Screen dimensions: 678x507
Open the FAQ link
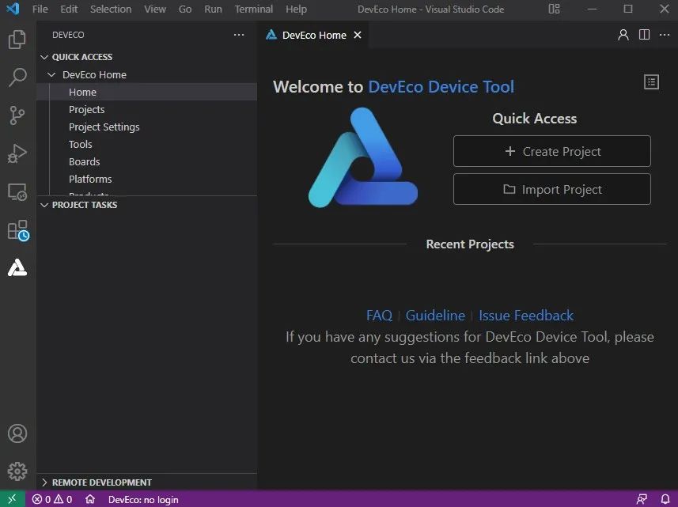[x=379, y=316]
